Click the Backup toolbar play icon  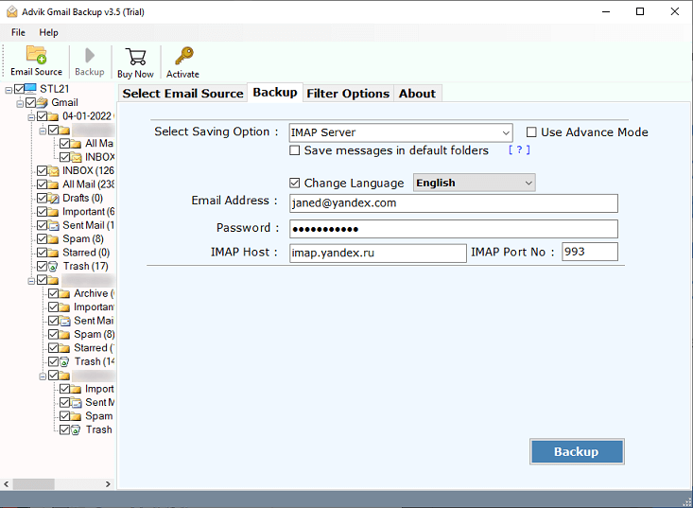[x=90, y=56]
